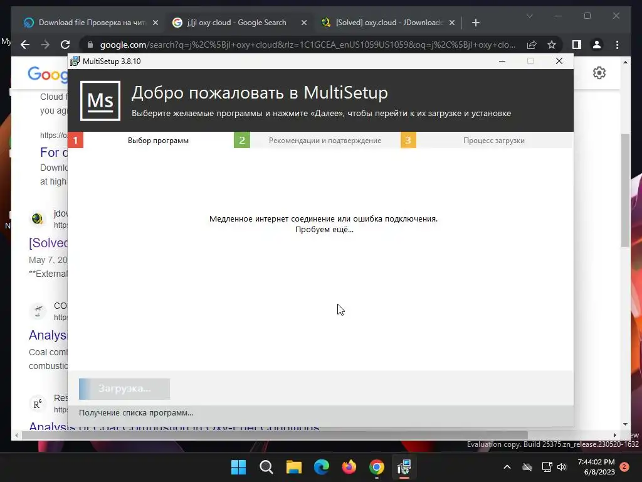Screen dimensions: 642x482
Task: Click the site lock icon in address bar
Action: [x=90, y=45]
